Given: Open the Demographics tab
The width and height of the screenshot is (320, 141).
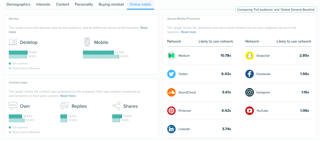Looking at the screenshot, I should (x=19, y=5).
